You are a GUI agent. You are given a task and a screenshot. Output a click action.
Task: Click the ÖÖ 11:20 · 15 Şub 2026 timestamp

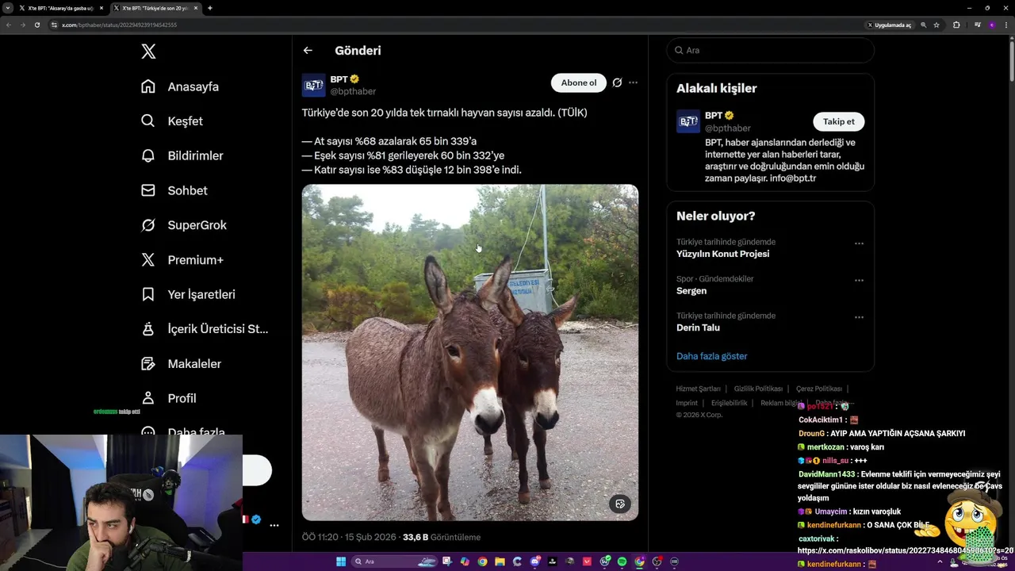coord(348,537)
